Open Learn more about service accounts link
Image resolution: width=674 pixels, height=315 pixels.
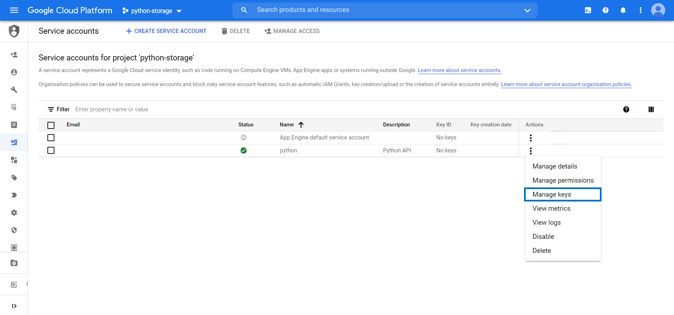[459, 70]
